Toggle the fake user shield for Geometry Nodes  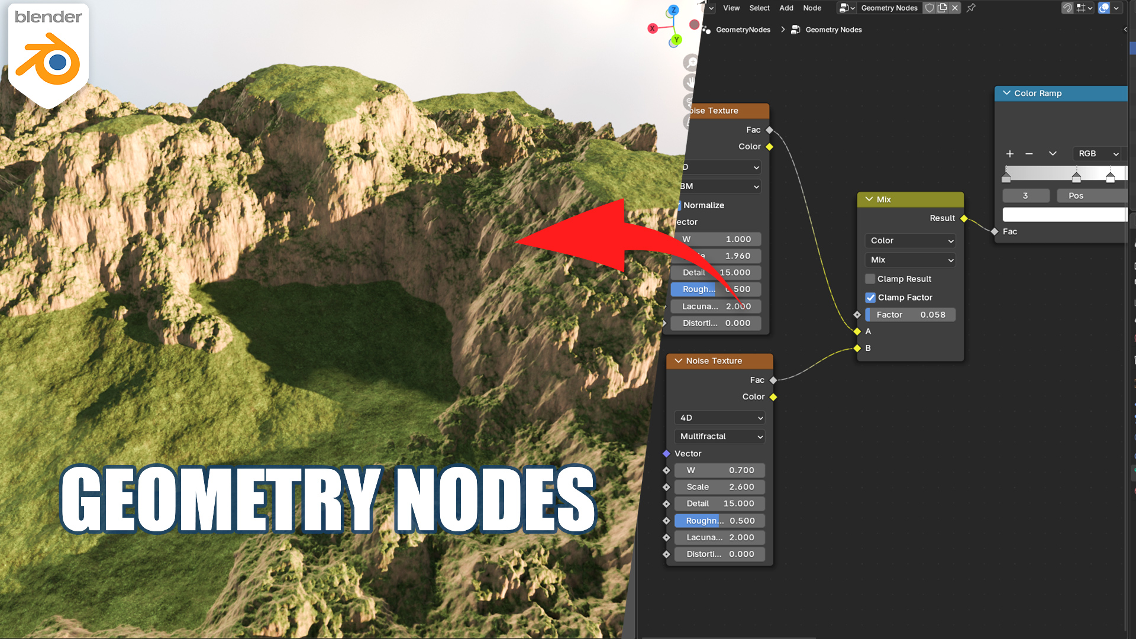click(x=930, y=8)
